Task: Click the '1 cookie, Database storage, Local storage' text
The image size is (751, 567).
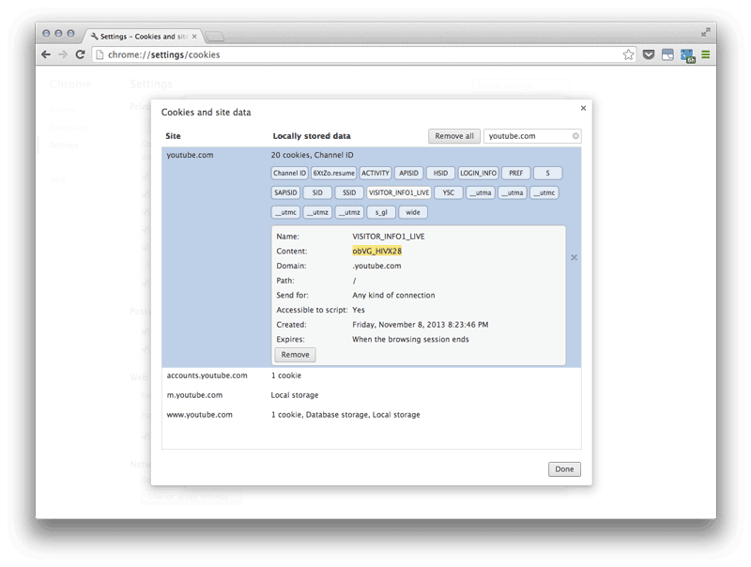Action: point(345,415)
